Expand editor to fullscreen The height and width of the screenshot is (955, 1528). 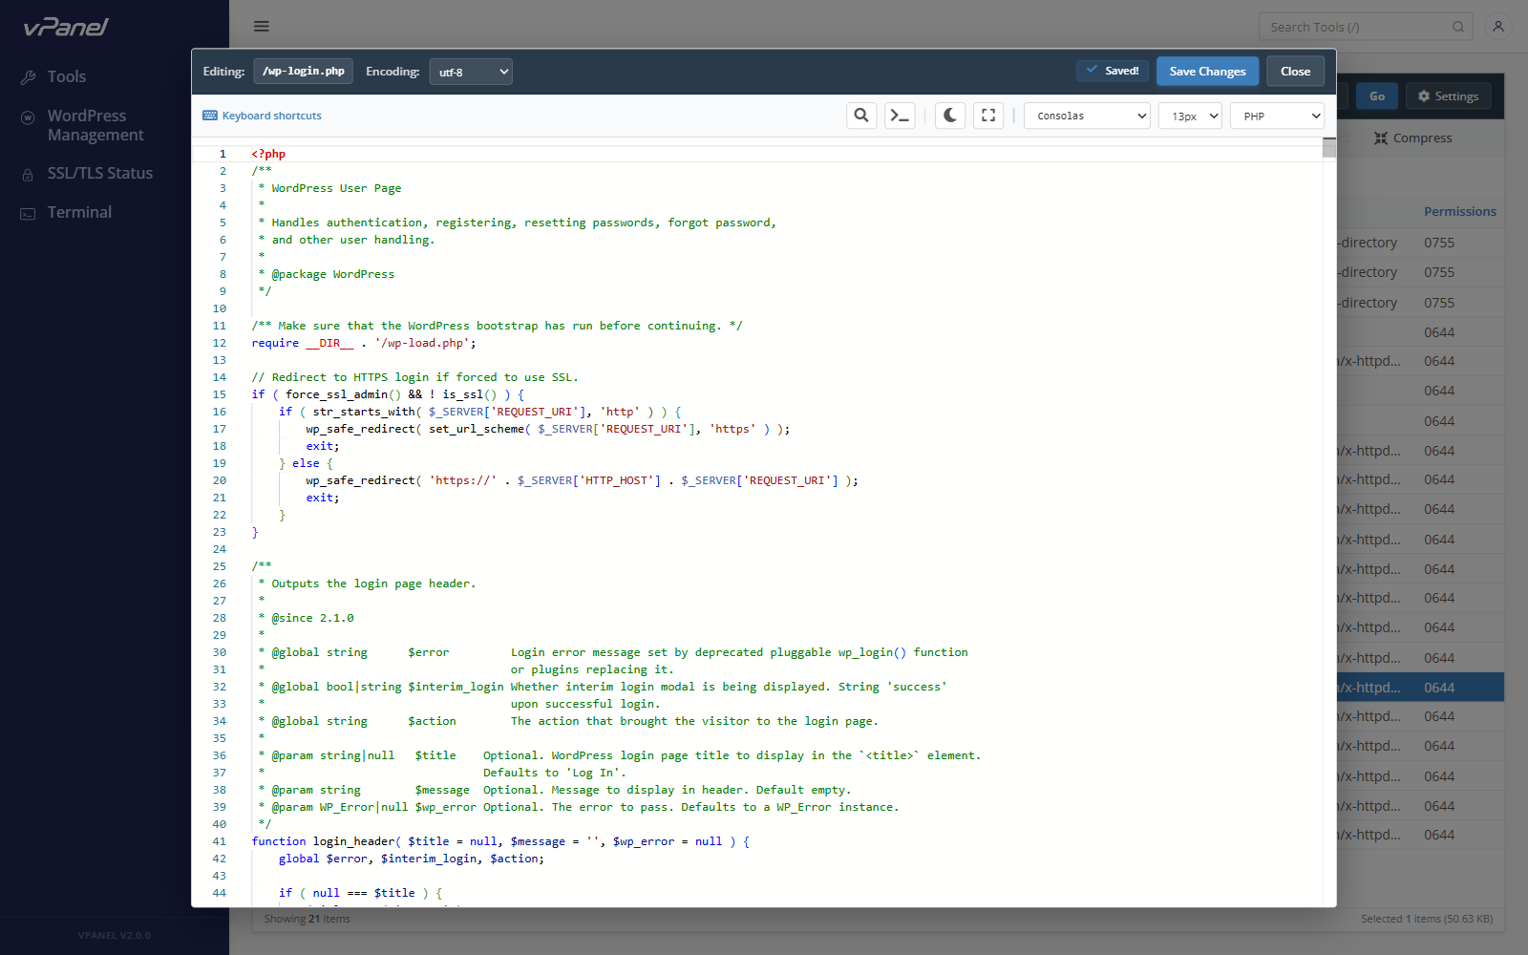point(988,116)
